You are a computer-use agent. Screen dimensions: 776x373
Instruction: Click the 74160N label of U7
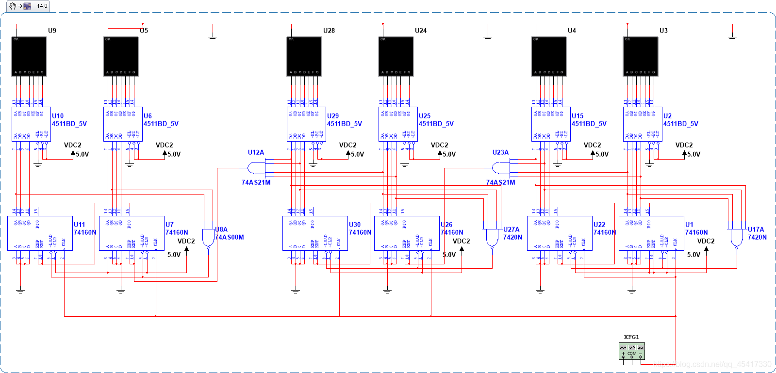tap(177, 232)
